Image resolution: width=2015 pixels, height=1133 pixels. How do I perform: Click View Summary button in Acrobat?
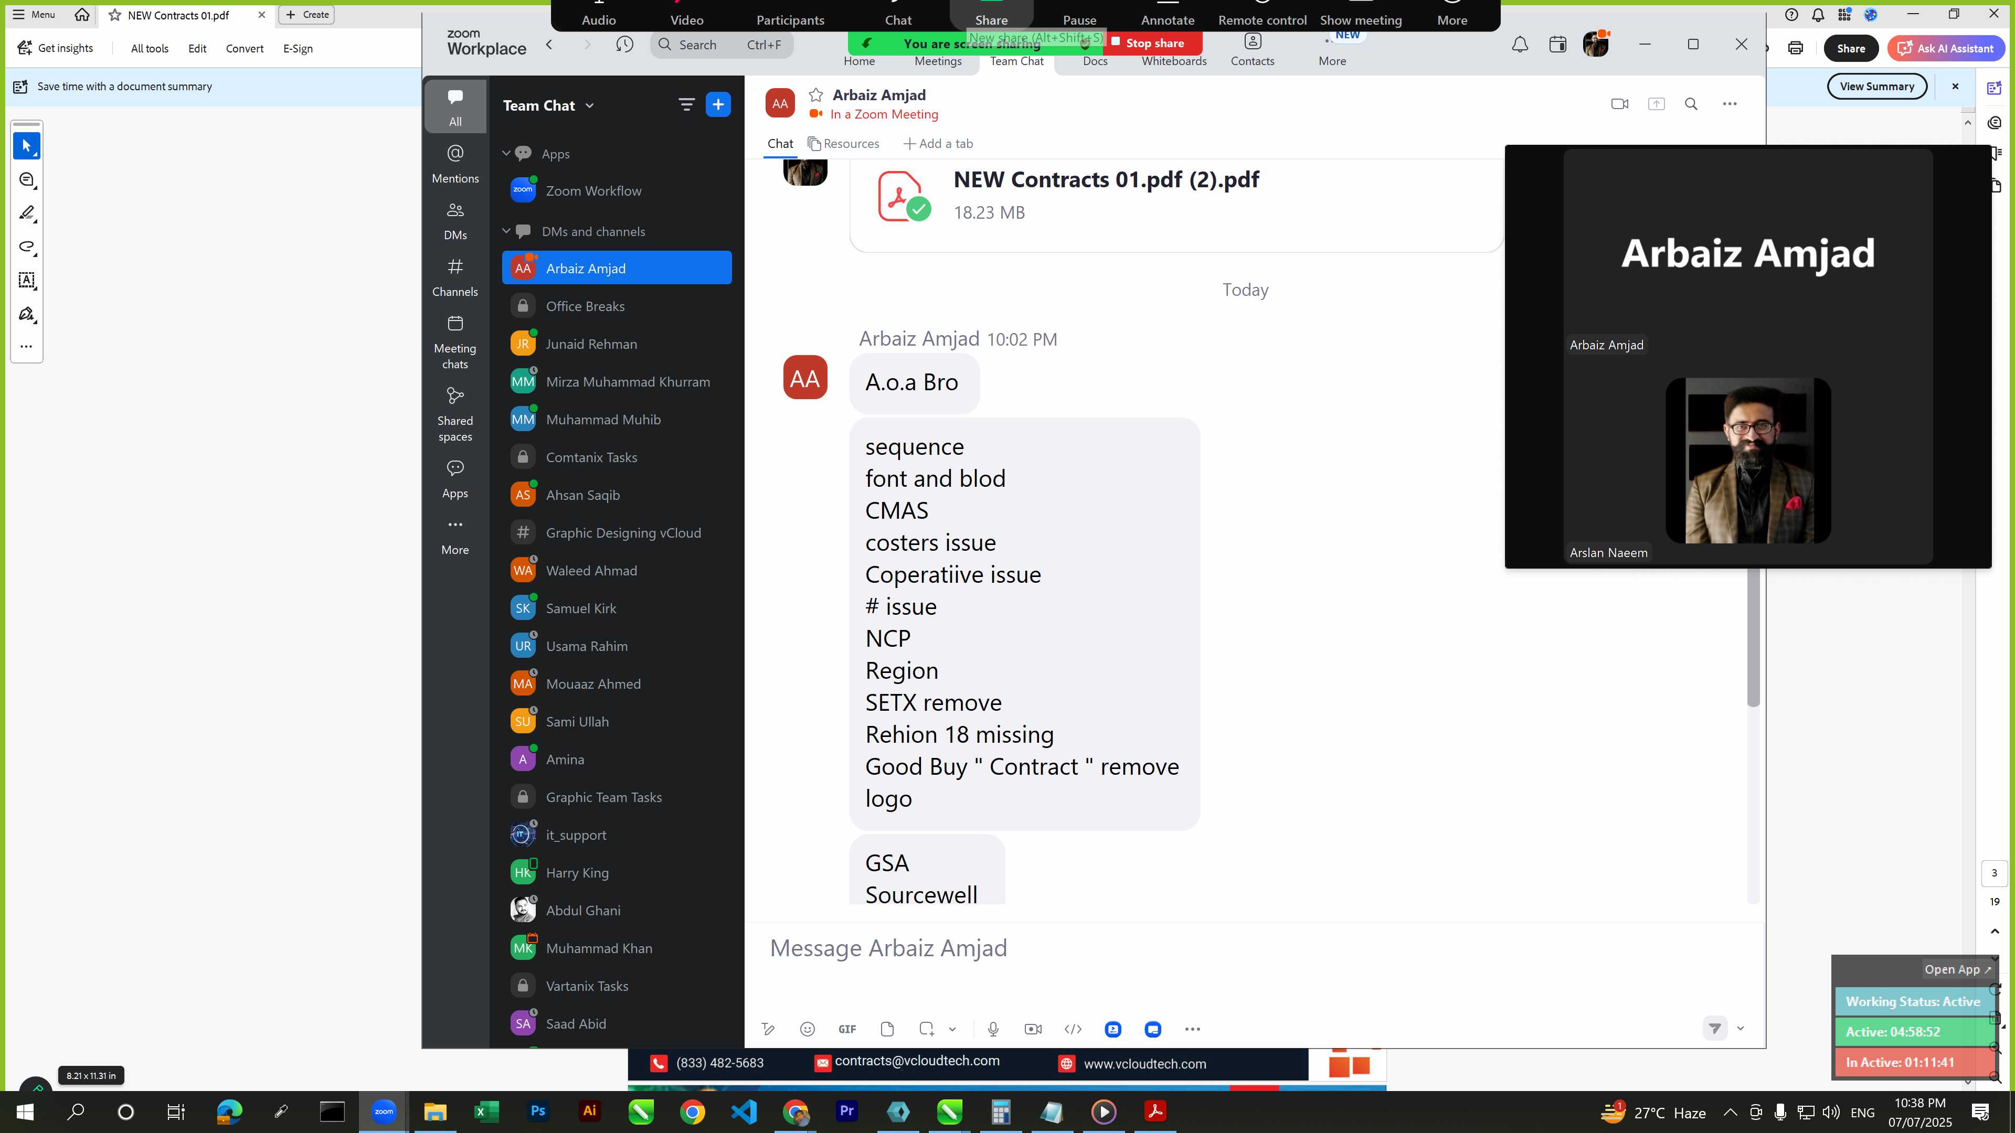(1876, 87)
